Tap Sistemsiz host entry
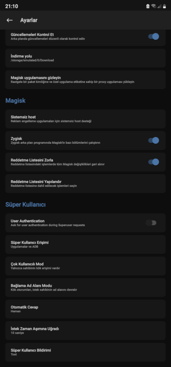 pos(85,119)
